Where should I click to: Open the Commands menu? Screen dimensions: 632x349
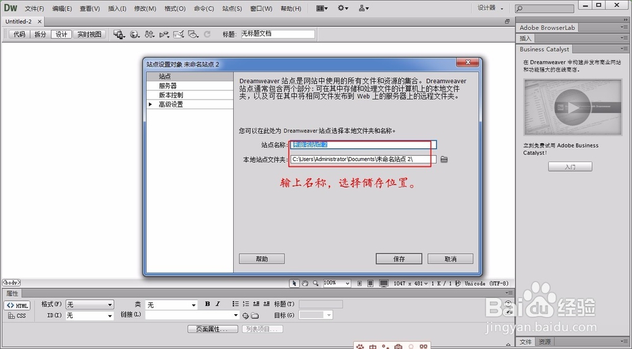point(204,8)
